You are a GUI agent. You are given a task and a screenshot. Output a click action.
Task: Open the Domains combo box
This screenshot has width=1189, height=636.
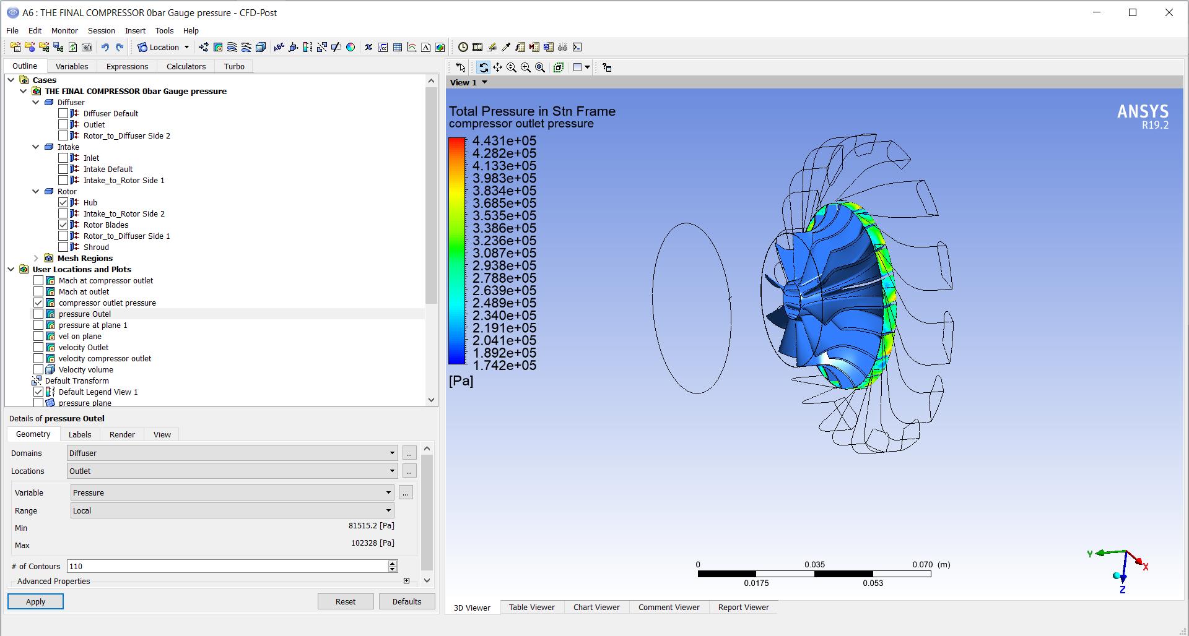coord(232,453)
